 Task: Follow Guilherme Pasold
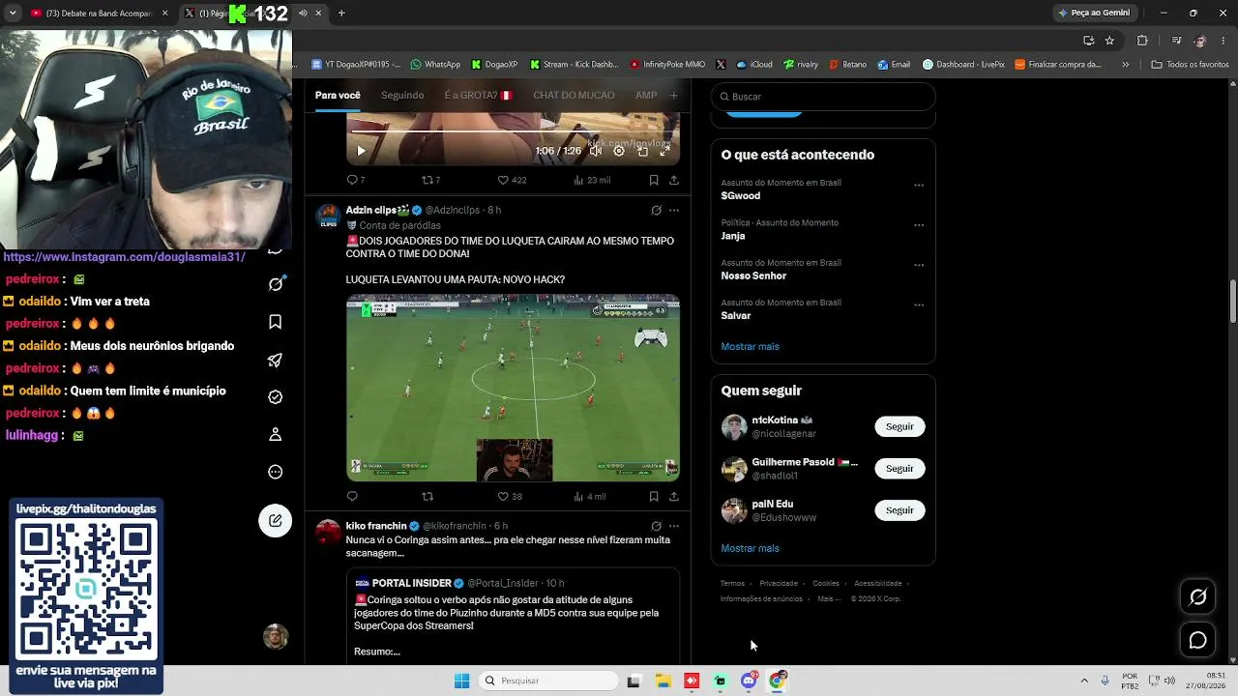pos(899,468)
